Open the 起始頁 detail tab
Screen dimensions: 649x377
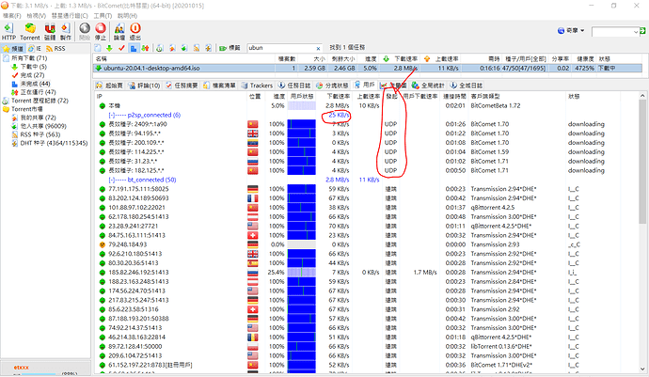point(110,86)
